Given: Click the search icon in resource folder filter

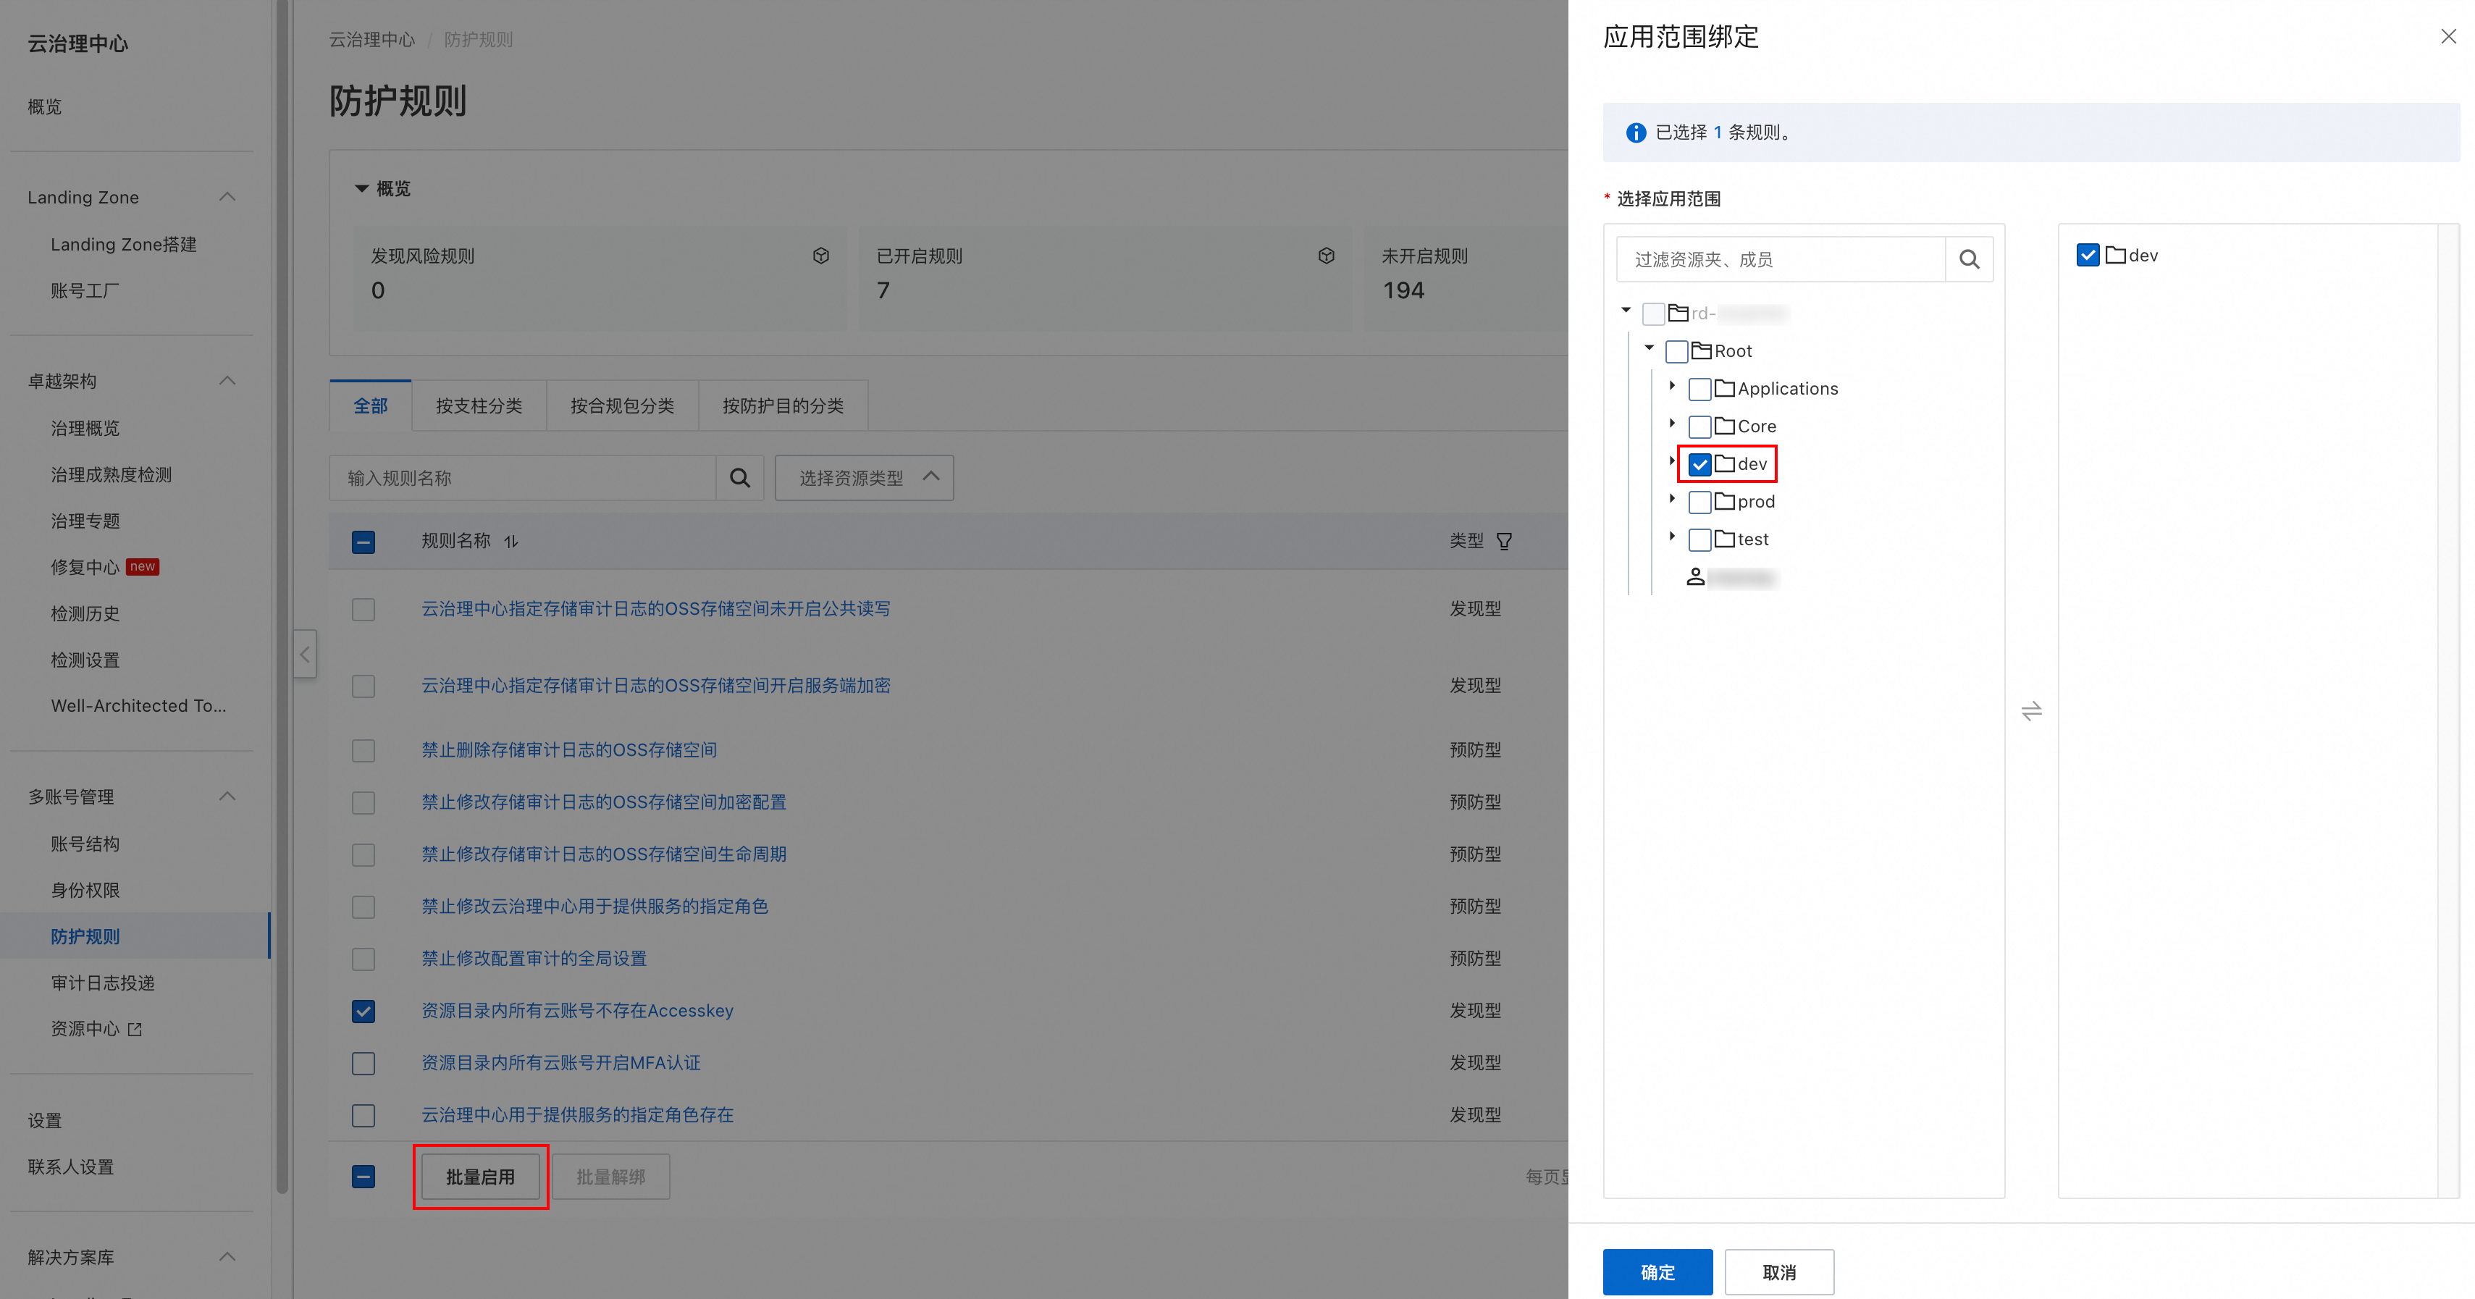Looking at the screenshot, I should (x=1969, y=259).
